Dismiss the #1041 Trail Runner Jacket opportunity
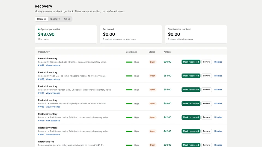Image resolution: width=262 pixels, height=147 pixels. 218,117
